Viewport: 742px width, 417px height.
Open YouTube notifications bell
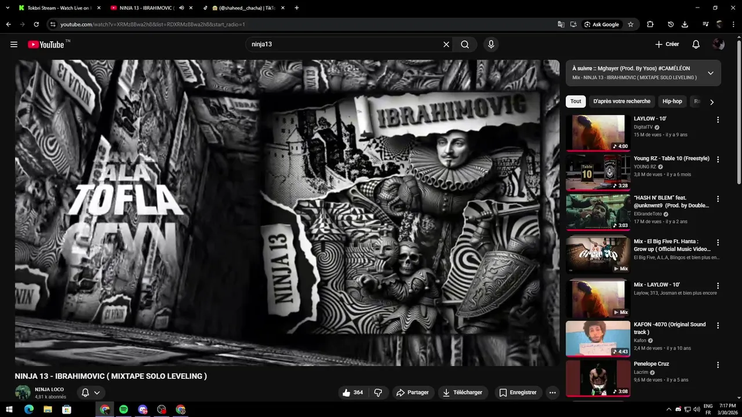696,45
